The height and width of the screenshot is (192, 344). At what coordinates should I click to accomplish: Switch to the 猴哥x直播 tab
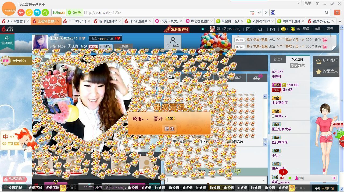(x=291, y=21)
